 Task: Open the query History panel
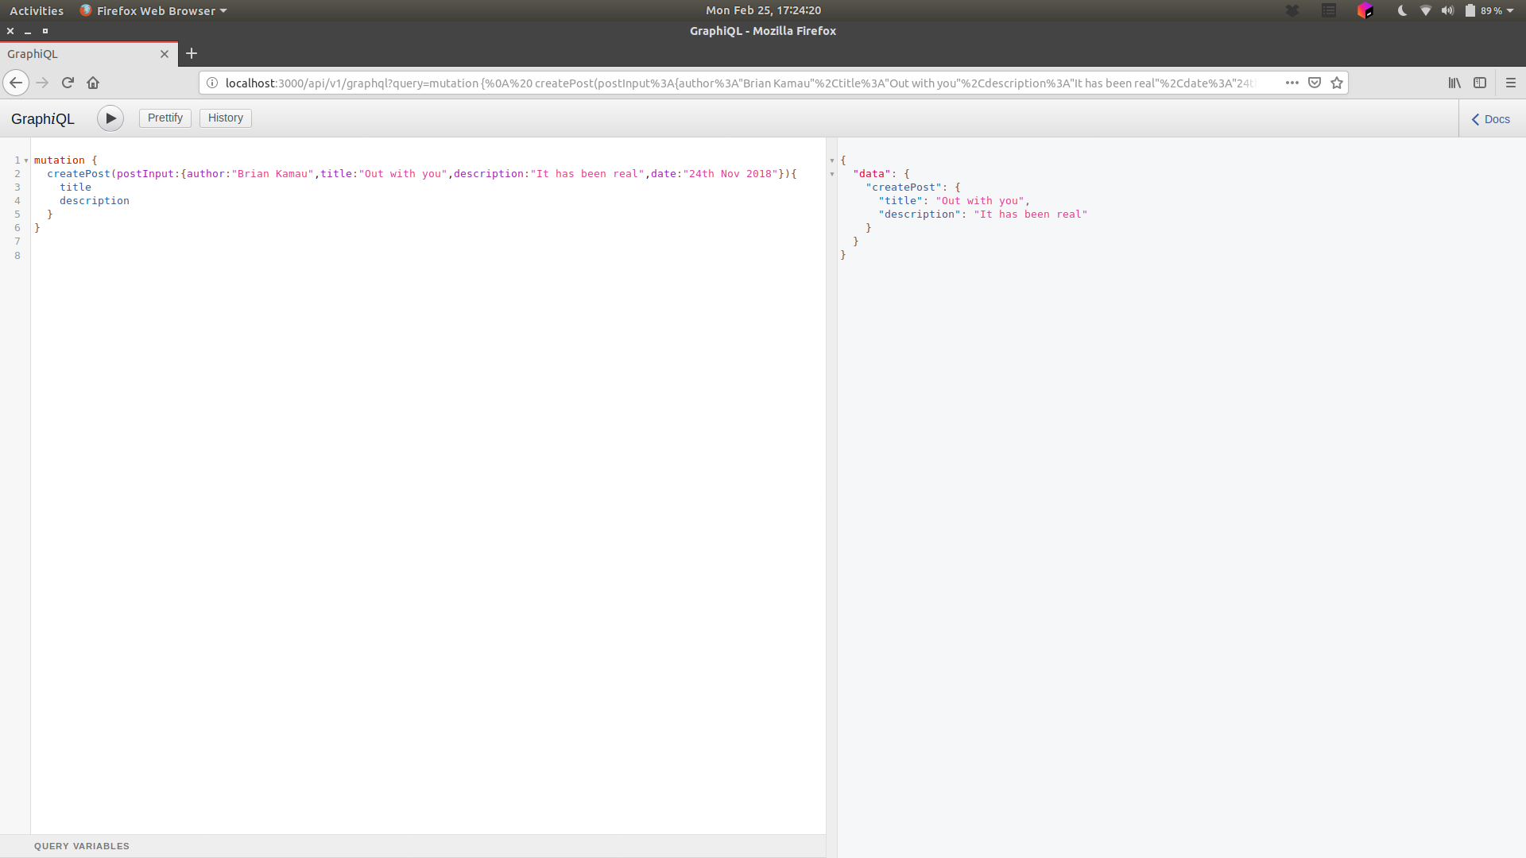226,118
